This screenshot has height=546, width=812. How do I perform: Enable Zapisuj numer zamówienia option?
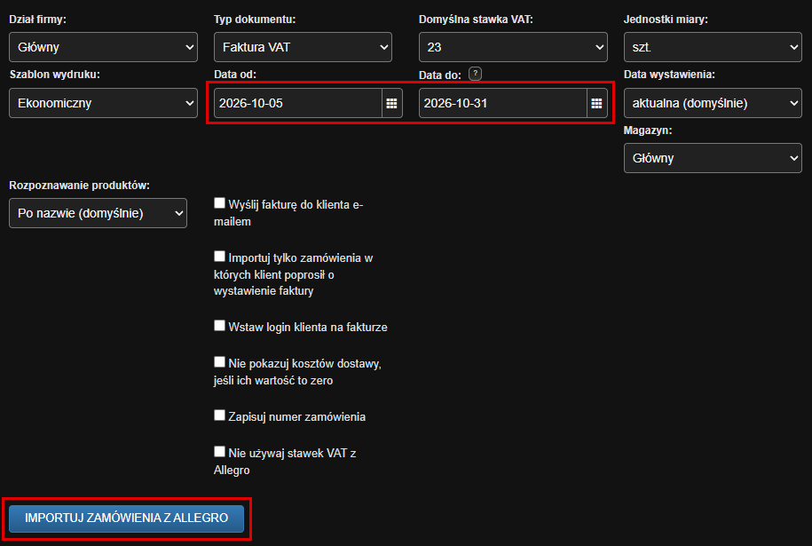pos(219,415)
